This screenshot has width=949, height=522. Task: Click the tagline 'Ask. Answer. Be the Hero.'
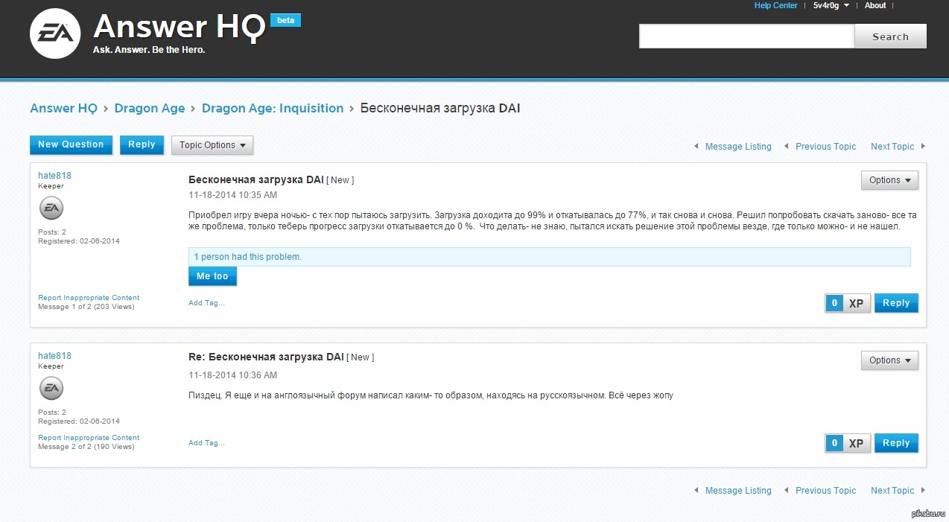pos(149,50)
